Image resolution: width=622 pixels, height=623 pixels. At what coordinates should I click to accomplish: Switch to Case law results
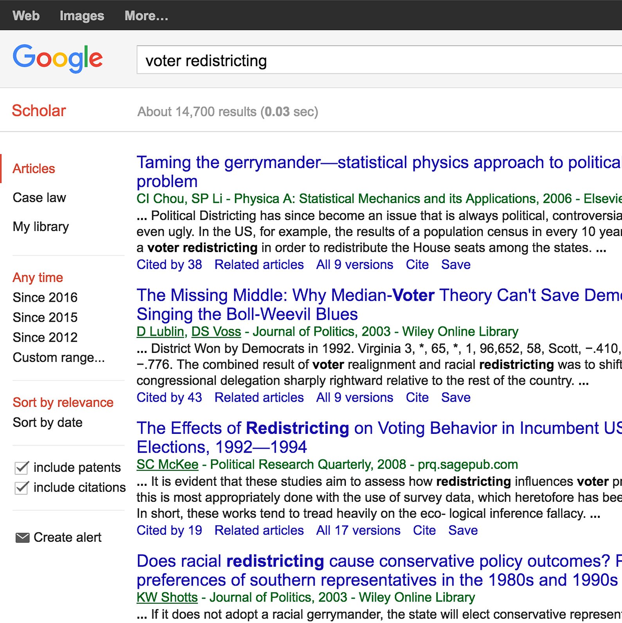click(39, 197)
